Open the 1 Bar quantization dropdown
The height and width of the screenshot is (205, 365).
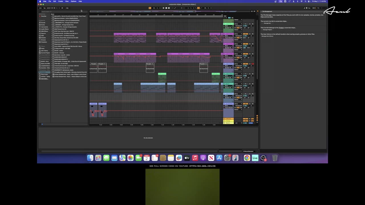click(x=68, y=8)
